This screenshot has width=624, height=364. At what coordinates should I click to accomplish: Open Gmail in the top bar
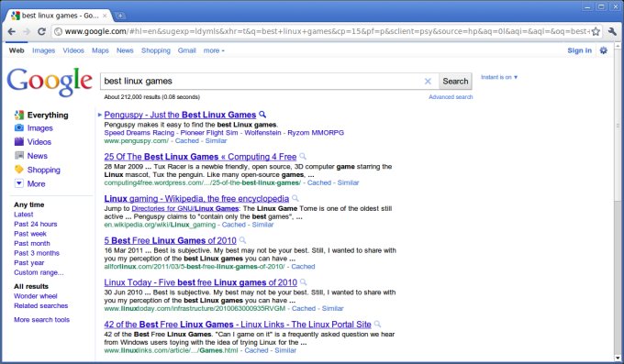(x=186, y=50)
